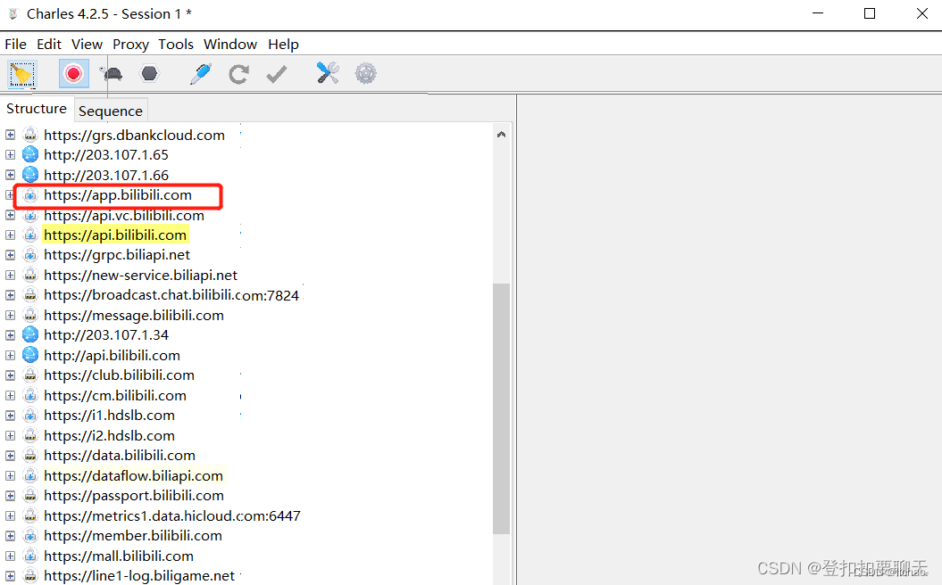
Task: Open the Window menu
Action: (230, 45)
